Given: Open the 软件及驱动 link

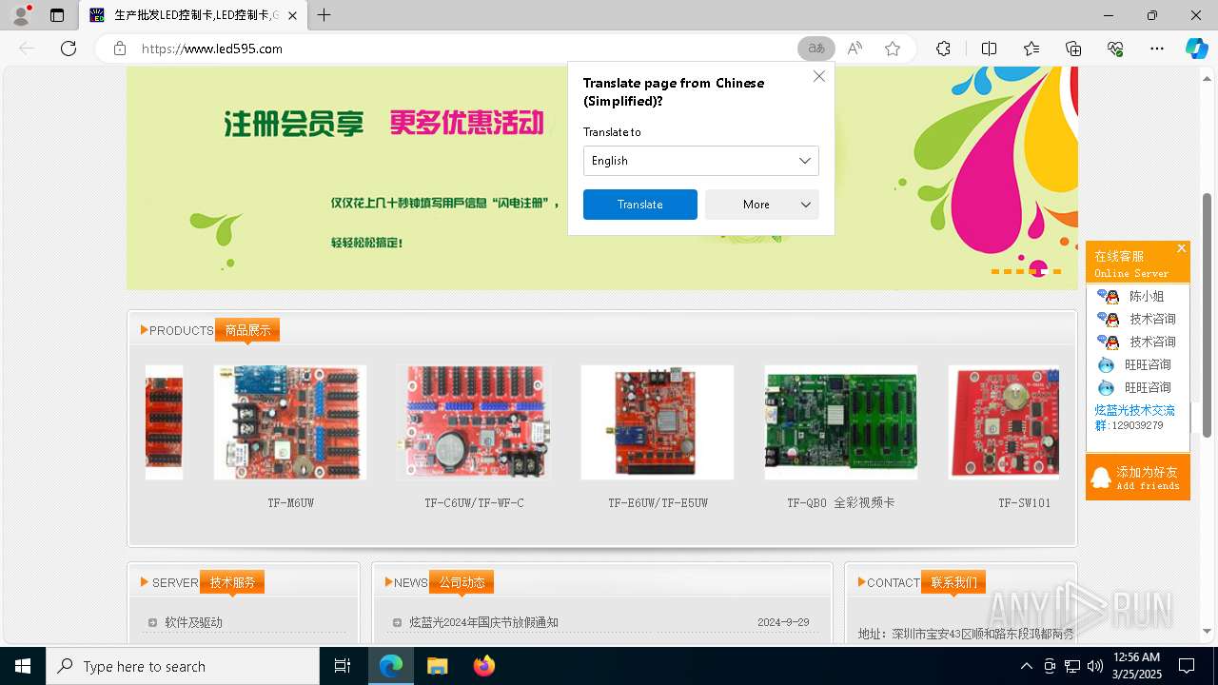Looking at the screenshot, I should pos(193,622).
